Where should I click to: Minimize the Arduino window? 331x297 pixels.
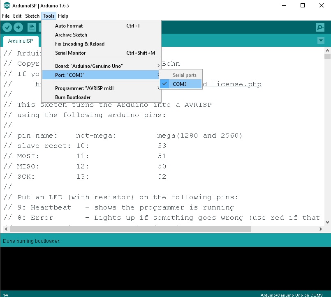coord(284,5)
